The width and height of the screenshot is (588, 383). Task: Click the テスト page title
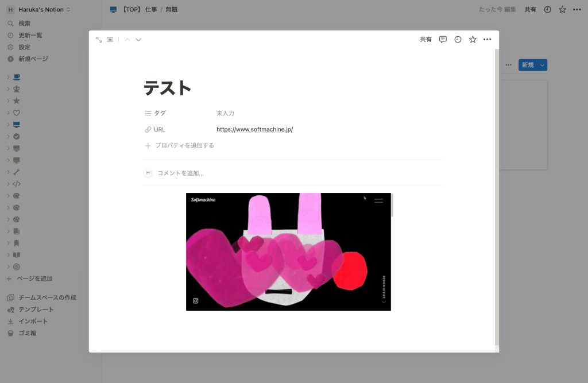pyautogui.click(x=167, y=88)
